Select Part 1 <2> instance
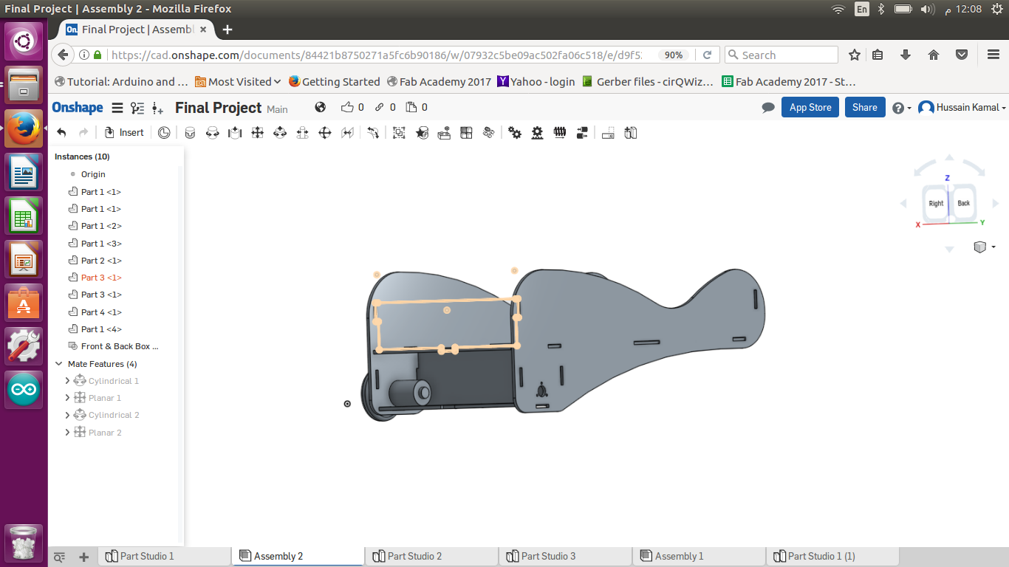This screenshot has width=1009, height=567. click(x=101, y=226)
